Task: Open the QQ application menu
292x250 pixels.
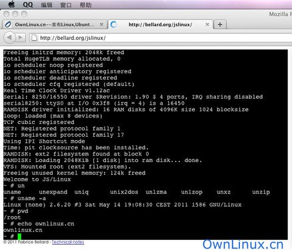Action: pyautogui.click(x=28, y=5)
